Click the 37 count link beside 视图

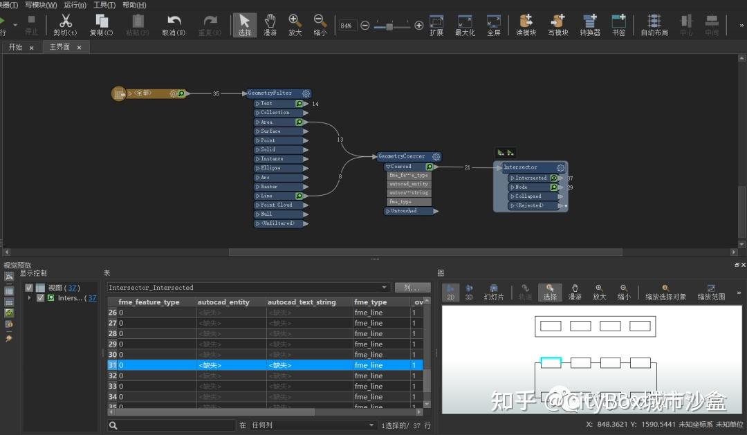[72, 288]
